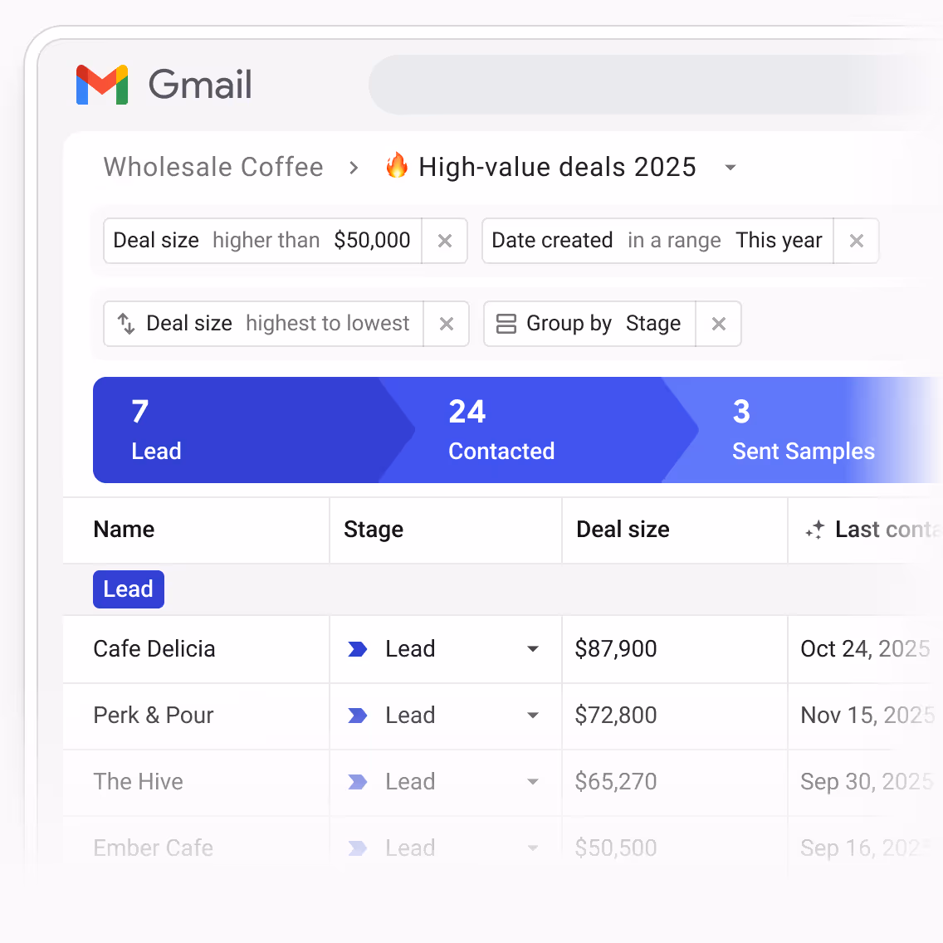Click the fire emoji beside High-value deals 2025
The image size is (943, 943).
click(397, 166)
